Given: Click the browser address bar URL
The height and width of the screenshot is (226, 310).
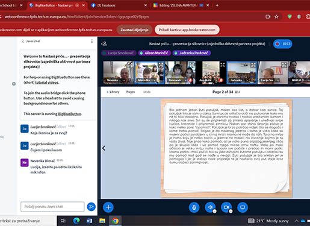Looking at the screenshot, I should [76, 17].
